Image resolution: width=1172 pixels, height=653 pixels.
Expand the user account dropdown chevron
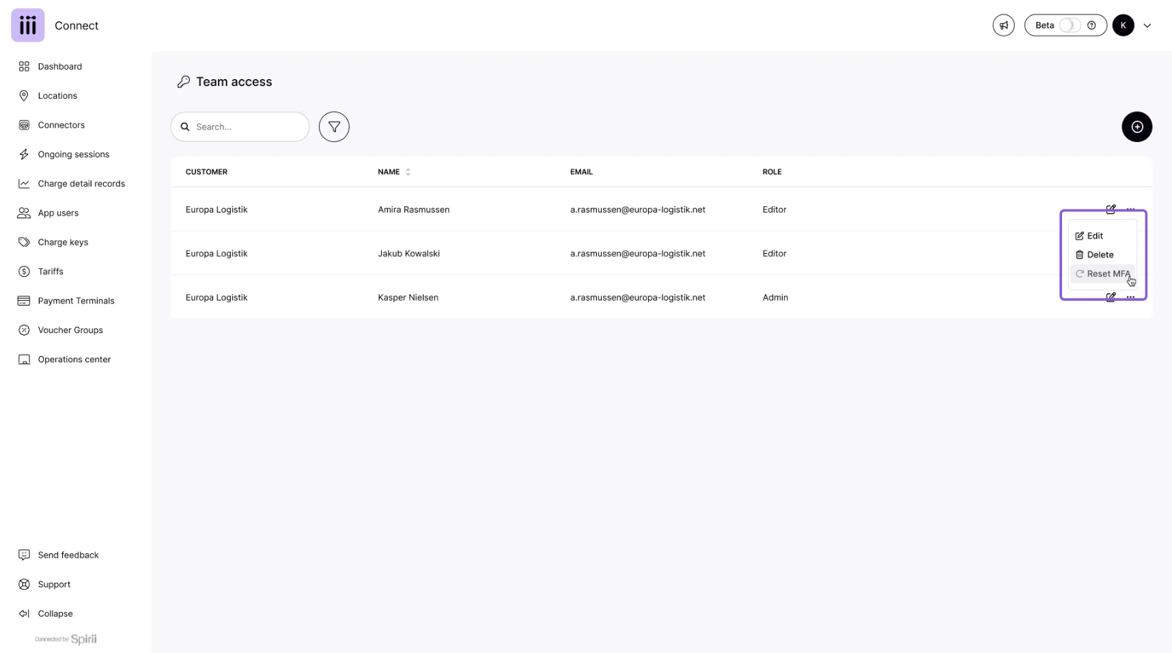point(1147,26)
